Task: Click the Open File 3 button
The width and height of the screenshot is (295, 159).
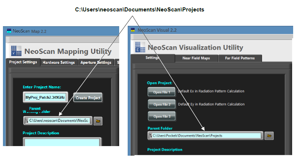Action: 162,117
